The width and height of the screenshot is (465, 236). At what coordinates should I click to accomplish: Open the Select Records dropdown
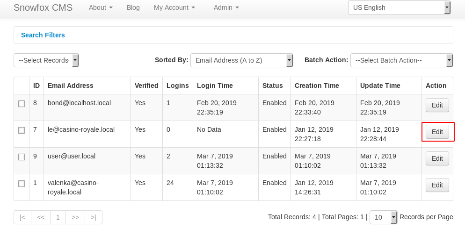[46, 60]
